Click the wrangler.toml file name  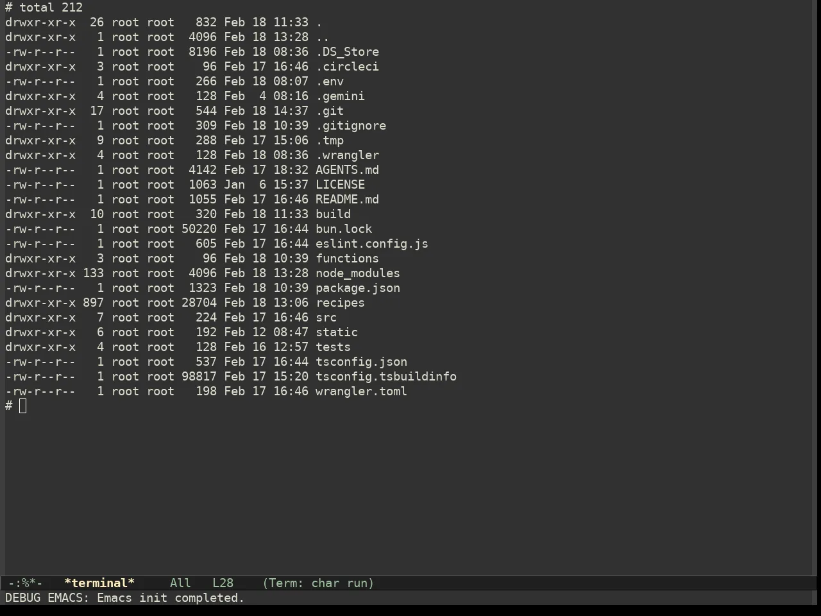pyautogui.click(x=361, y=391)
